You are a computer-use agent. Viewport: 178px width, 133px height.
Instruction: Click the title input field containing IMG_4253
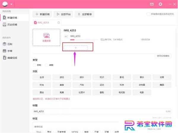coord(102,111)
